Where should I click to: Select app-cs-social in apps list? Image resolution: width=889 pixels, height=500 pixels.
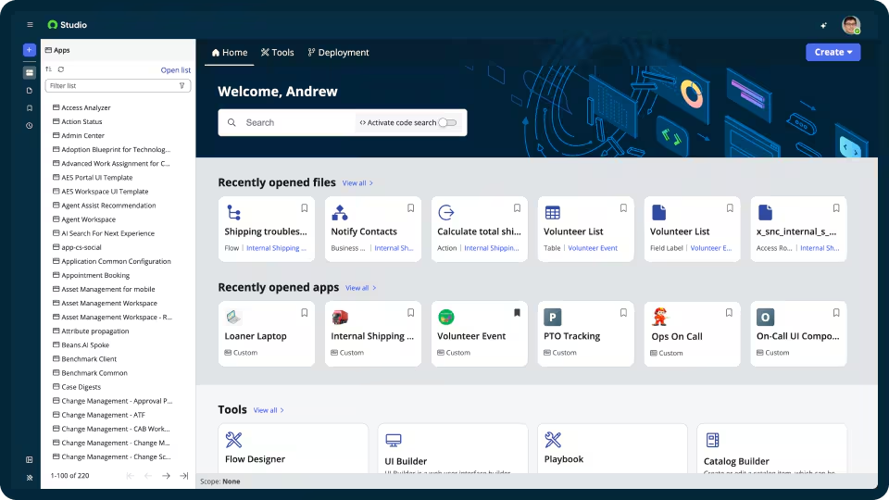click(x=81, y=247)
